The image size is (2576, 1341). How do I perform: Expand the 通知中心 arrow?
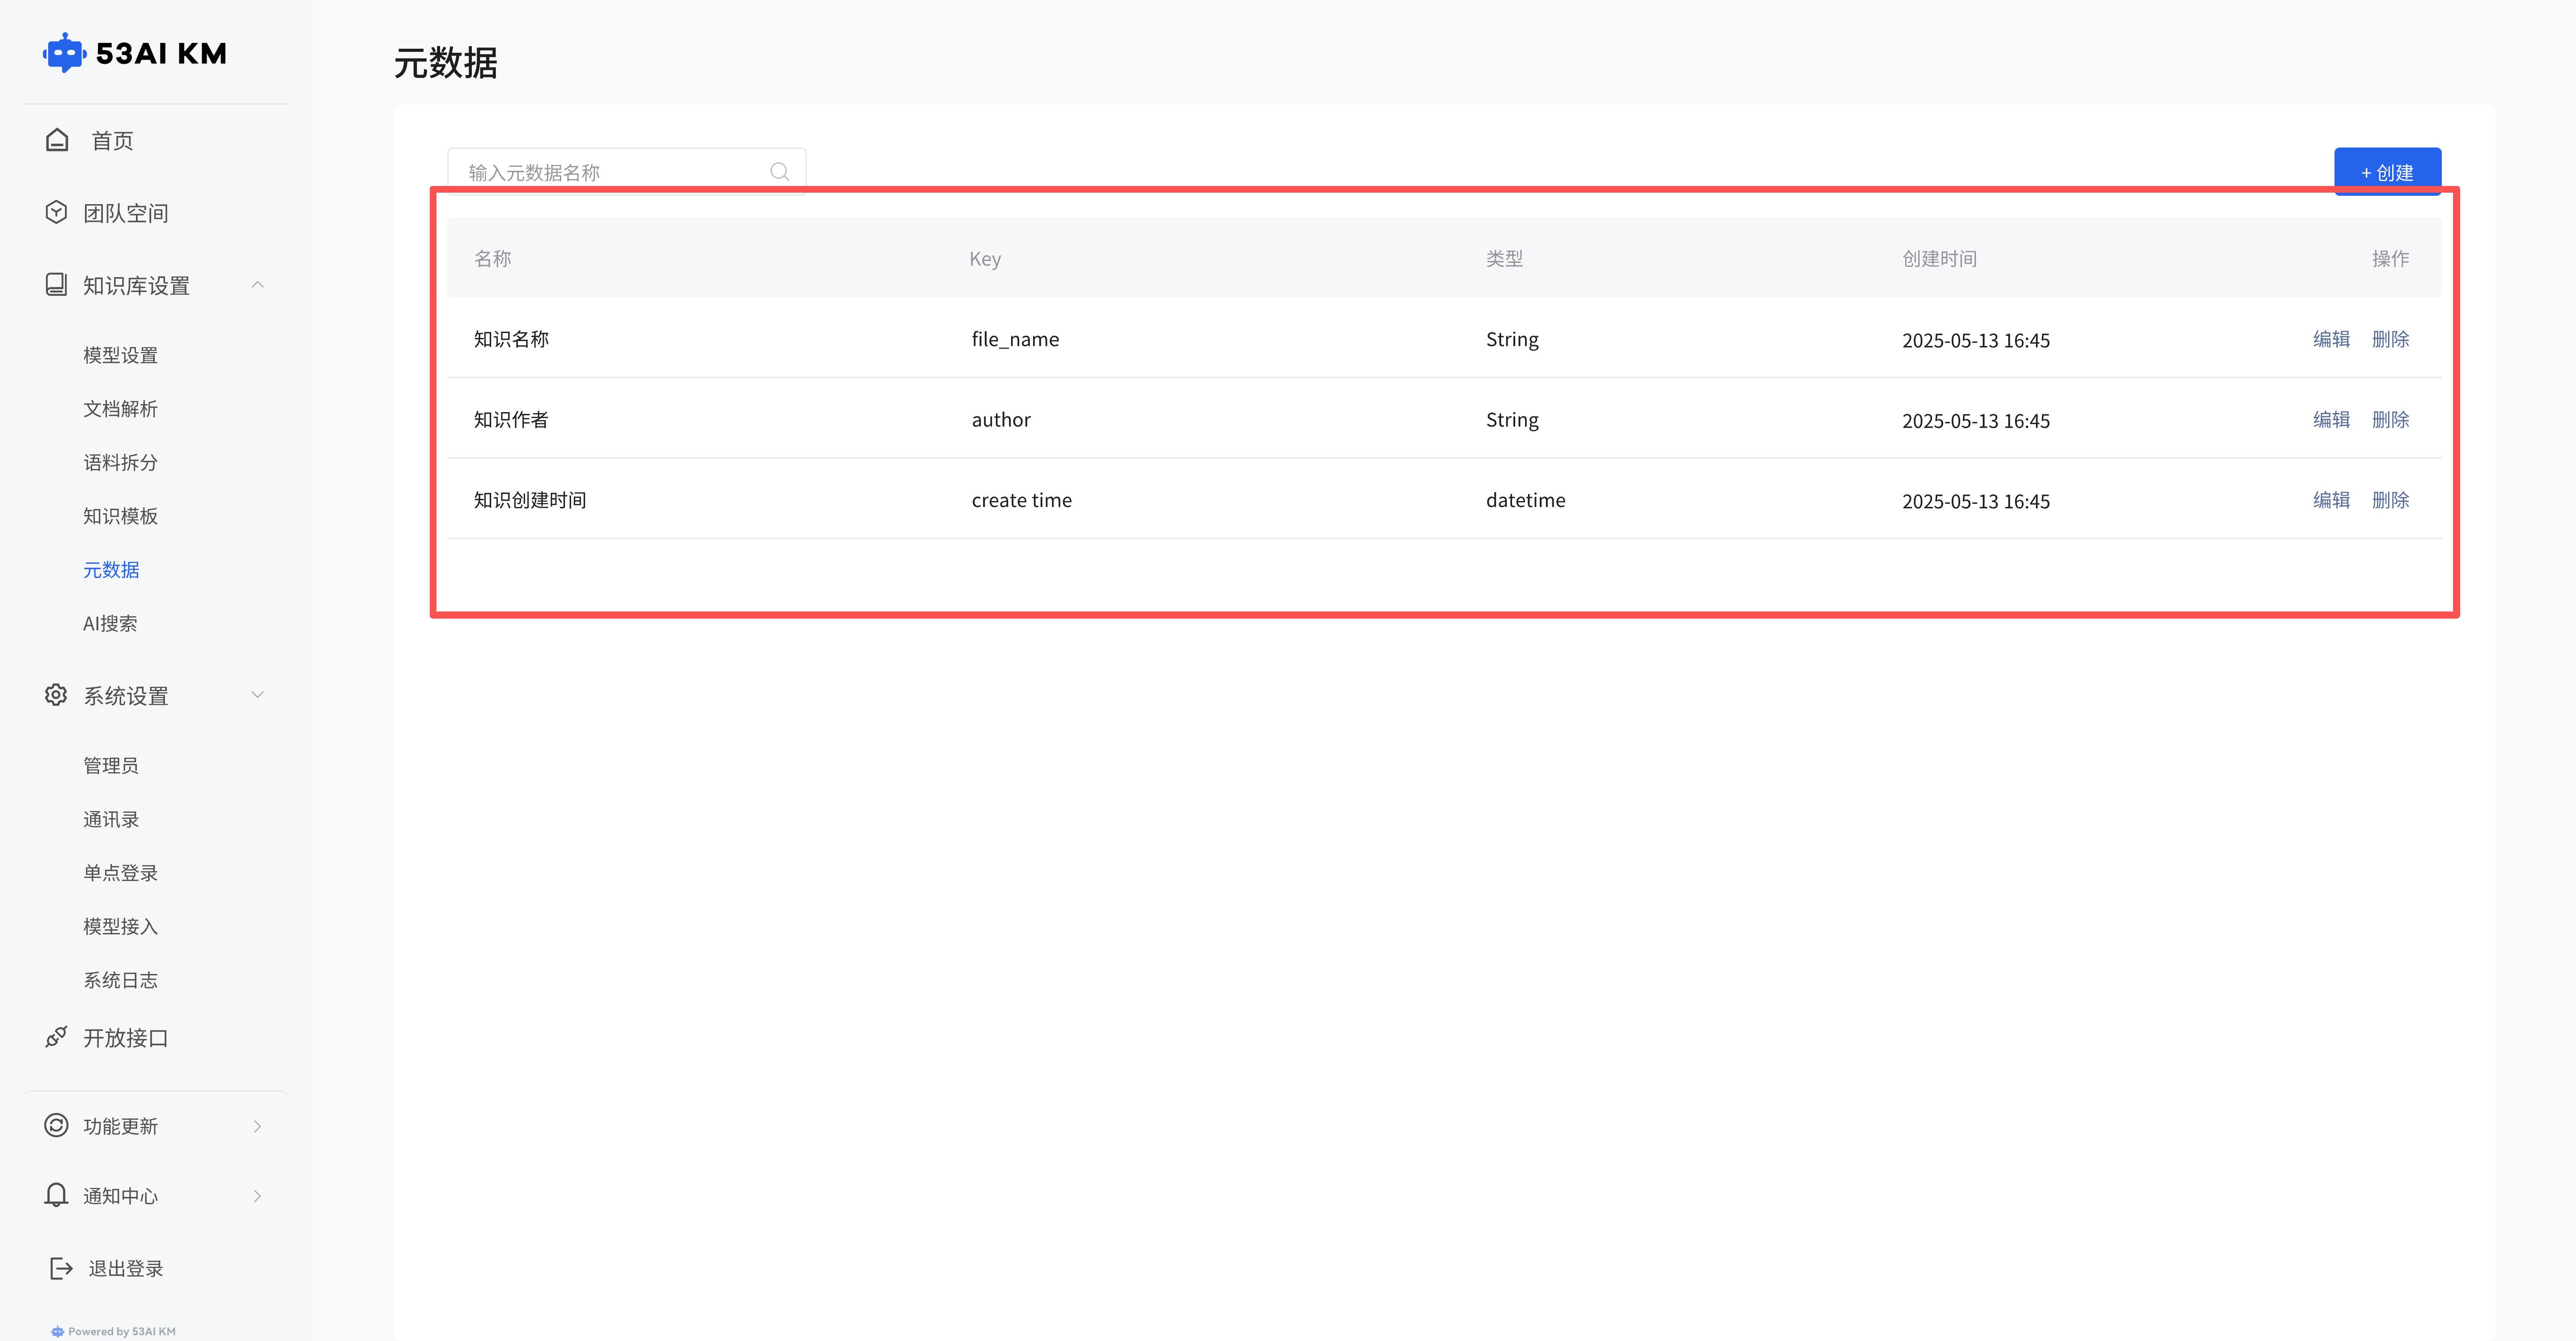tap(257, 1196)
